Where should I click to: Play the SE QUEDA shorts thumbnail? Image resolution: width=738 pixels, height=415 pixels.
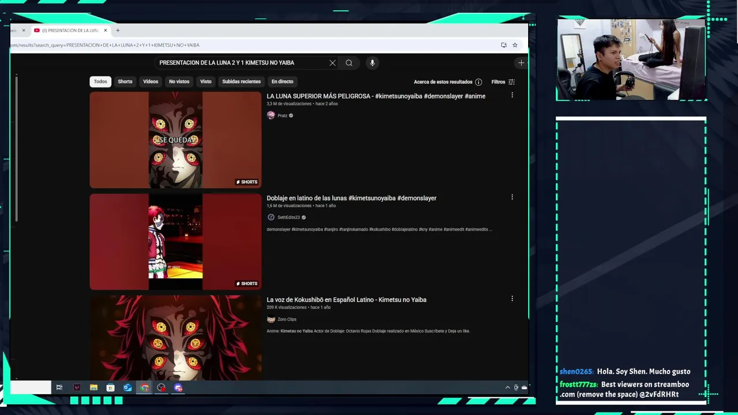point(175,140)
